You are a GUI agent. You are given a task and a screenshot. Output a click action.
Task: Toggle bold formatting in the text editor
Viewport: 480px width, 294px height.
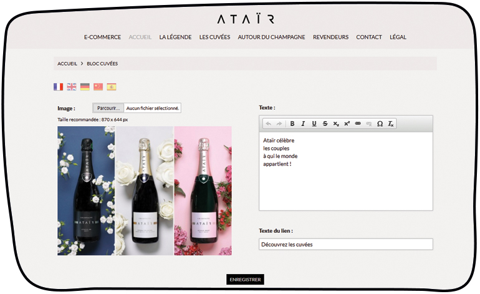pyautogui.click(x=292, y=124)
